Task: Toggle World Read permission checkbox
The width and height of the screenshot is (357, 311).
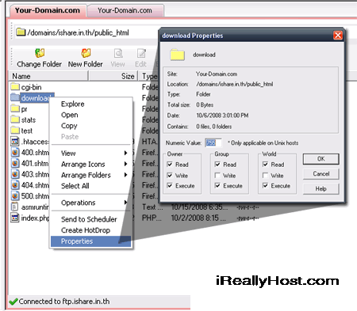Action: pos(265,165)
